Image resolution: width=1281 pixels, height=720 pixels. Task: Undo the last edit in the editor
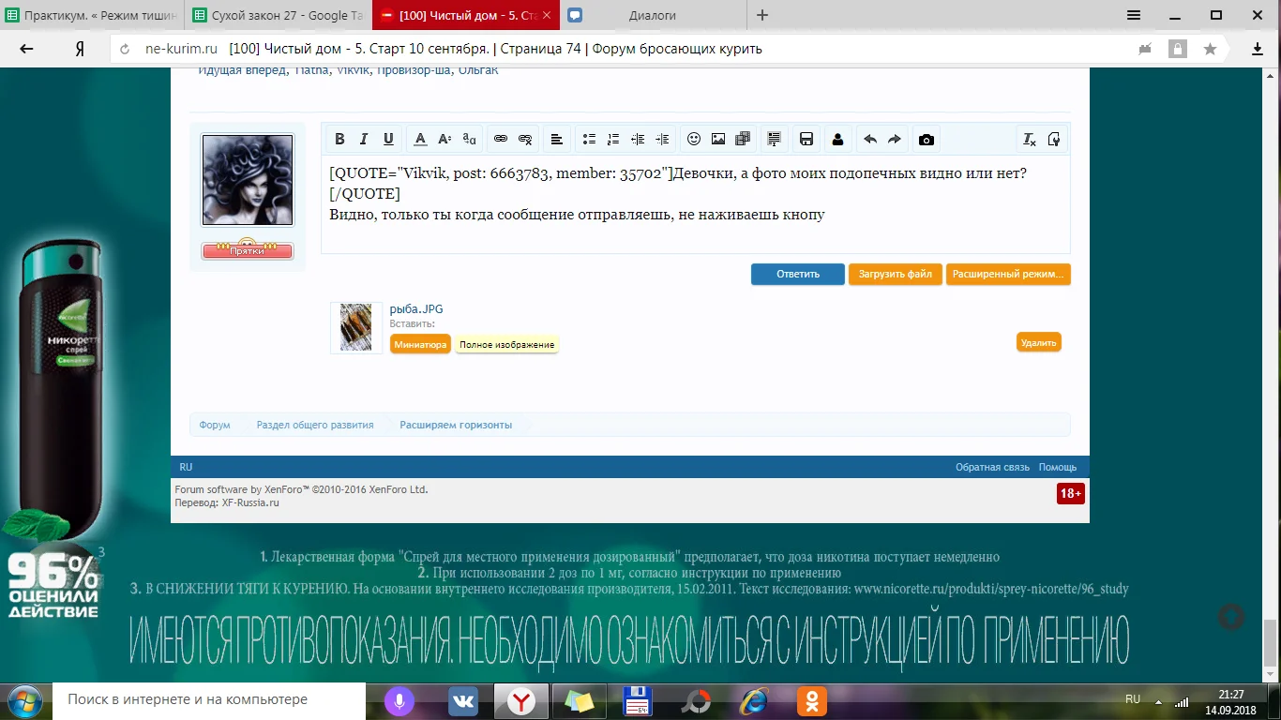870,140
